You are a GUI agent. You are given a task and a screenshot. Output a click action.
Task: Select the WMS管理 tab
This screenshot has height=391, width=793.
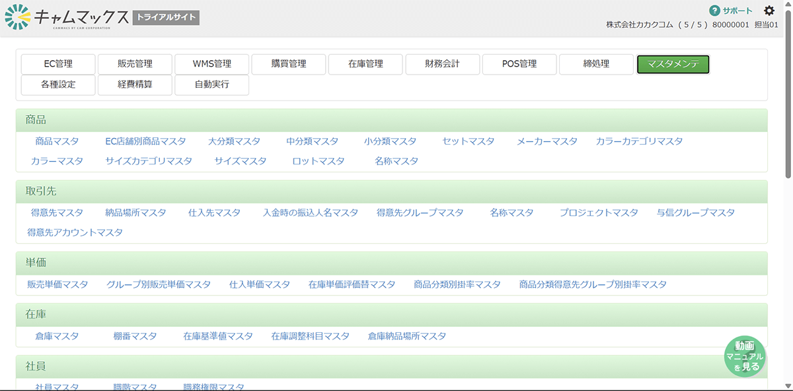point(211,64)
